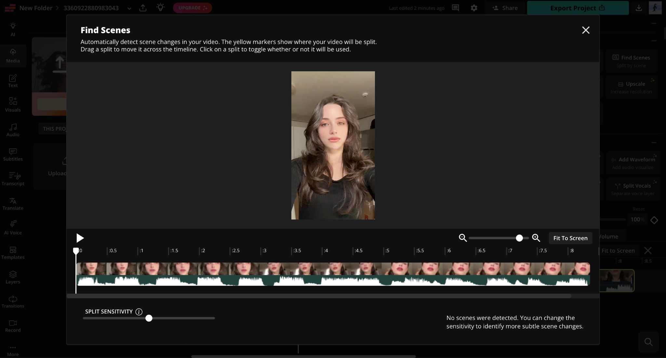Expand the project name dropdown arrow
Image resolution: width=666 pixels, height=358 pixels.
coord(129,8)
